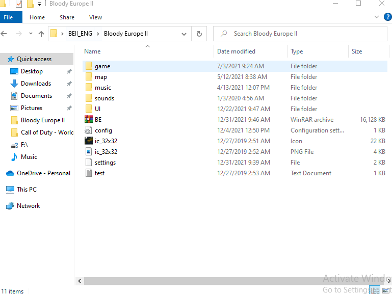
Task: Open Pictures in the navigation pane
Action: pos(32,108)
